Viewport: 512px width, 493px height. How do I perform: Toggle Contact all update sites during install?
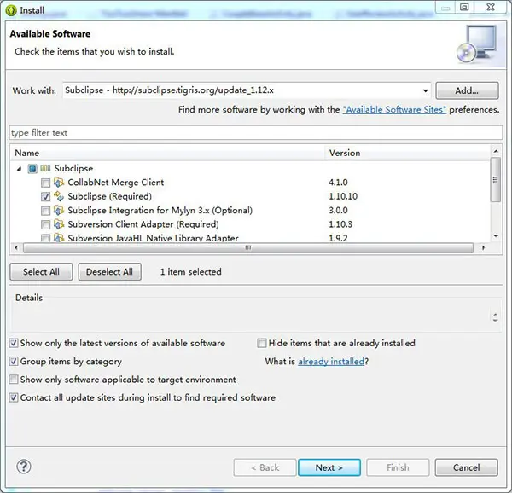coord(14,397)
